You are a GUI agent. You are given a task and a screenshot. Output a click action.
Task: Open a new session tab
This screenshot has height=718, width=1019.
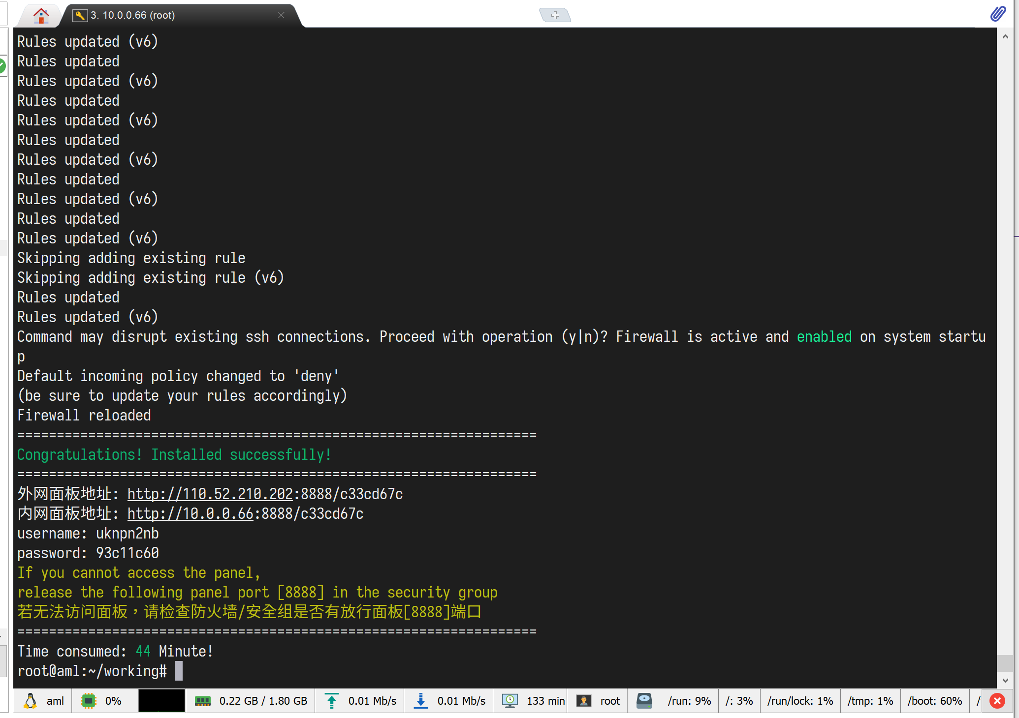(555, 15)
